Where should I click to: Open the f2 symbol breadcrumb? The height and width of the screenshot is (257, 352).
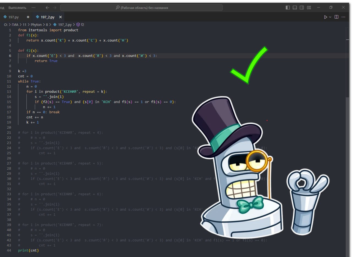click(x=82, y=25)
